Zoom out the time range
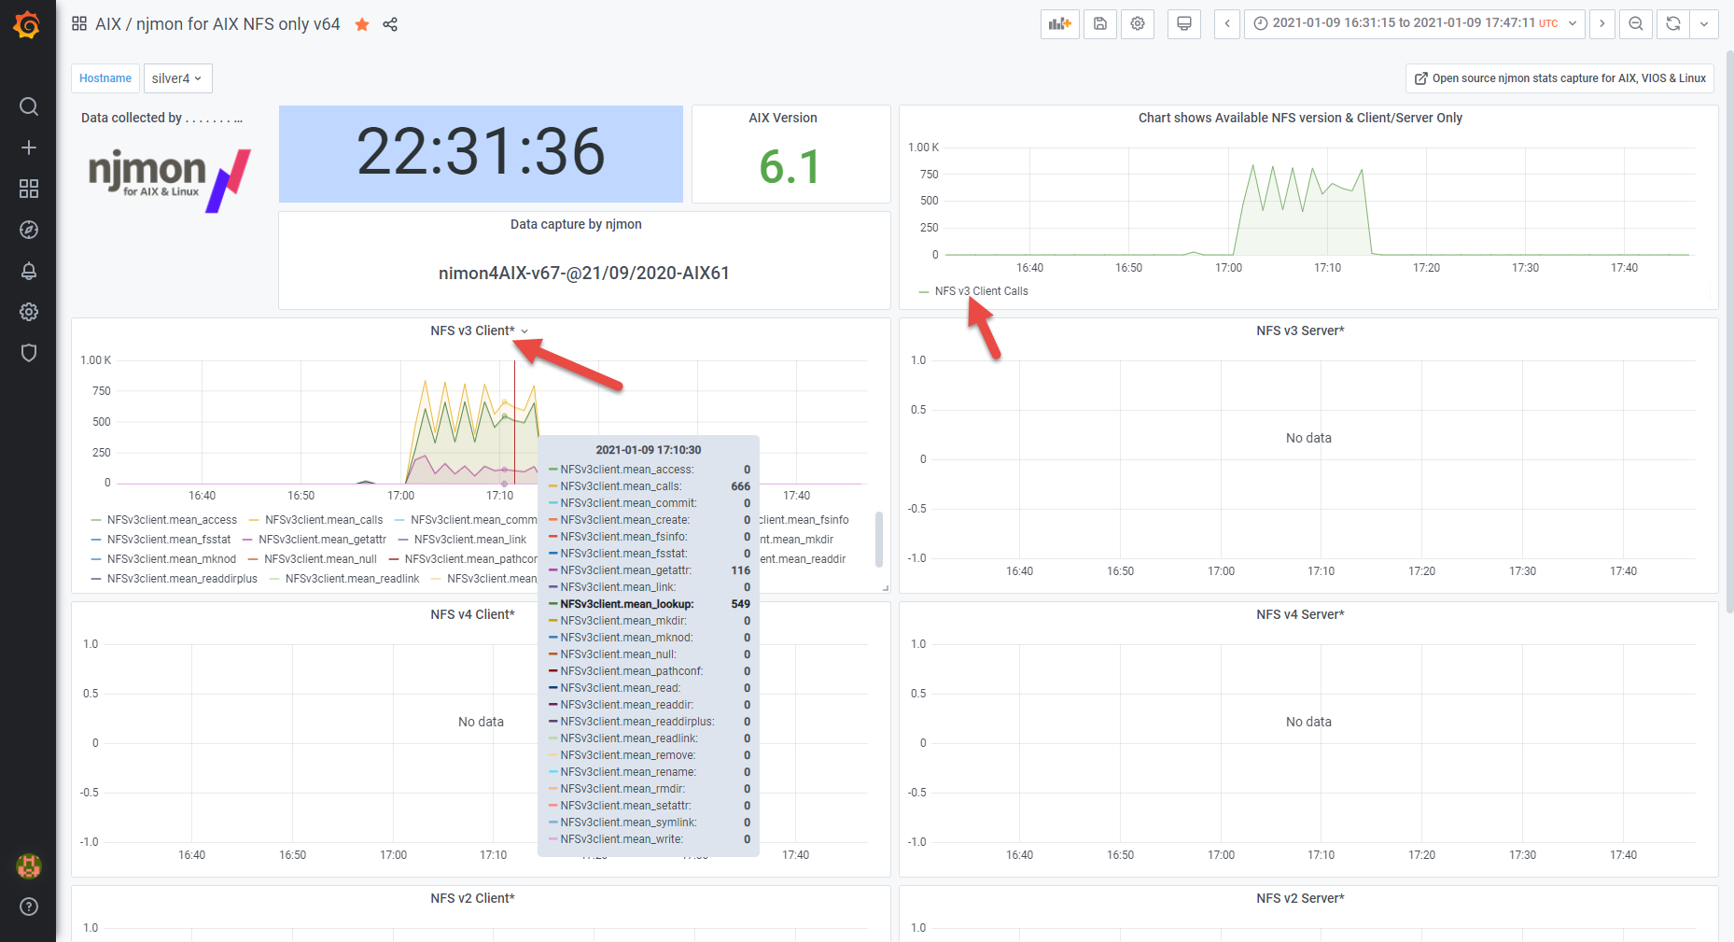This screenshot has width=1734, height=942. point(1636,24)
